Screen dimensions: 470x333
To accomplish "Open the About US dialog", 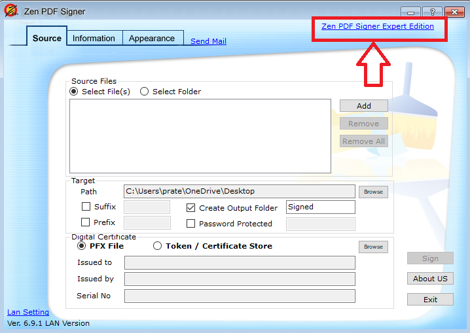I will (x=430, y=279).
